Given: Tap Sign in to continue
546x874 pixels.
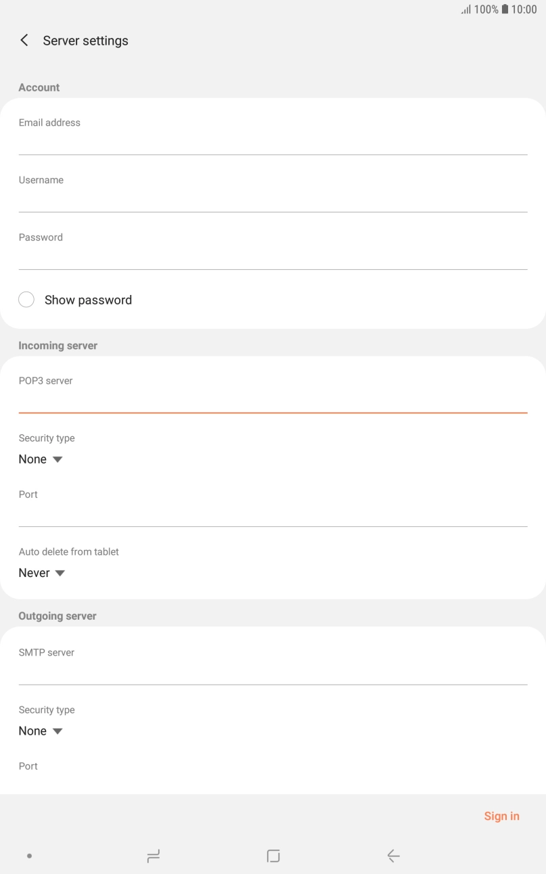Looking at the screenshot, I should coord(501,816).
